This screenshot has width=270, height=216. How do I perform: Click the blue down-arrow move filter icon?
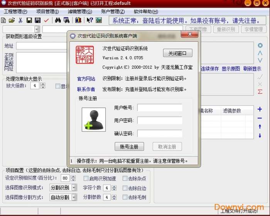(x=260, y=135)
